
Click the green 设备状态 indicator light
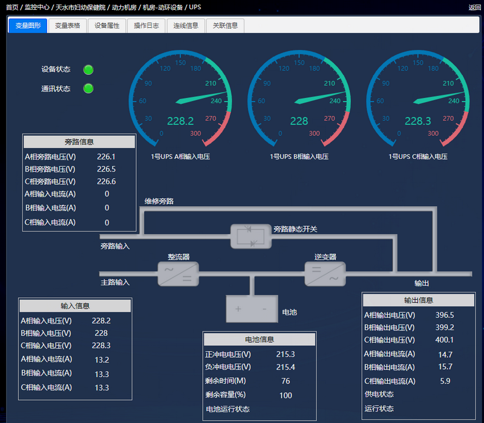click(x=88, y=69)
